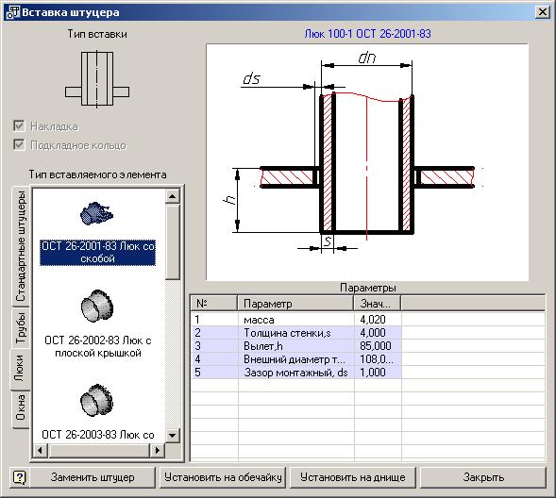
Task: Click the list's scroll down arrow
Action: [173, 436]
